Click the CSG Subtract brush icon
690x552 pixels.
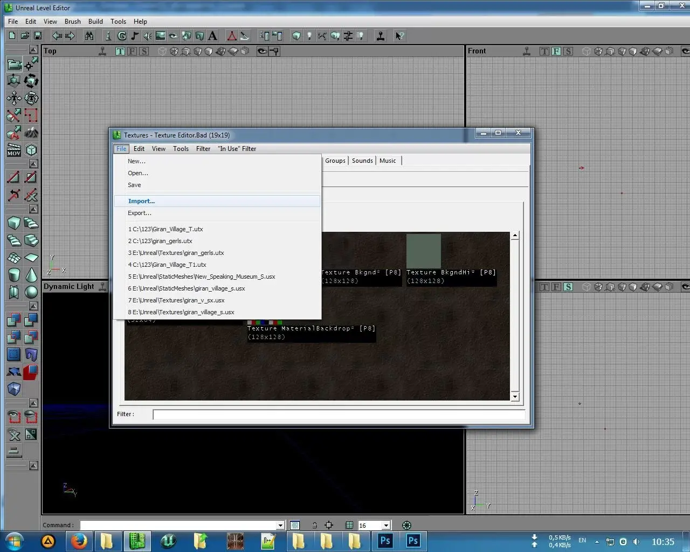[31, 320]
